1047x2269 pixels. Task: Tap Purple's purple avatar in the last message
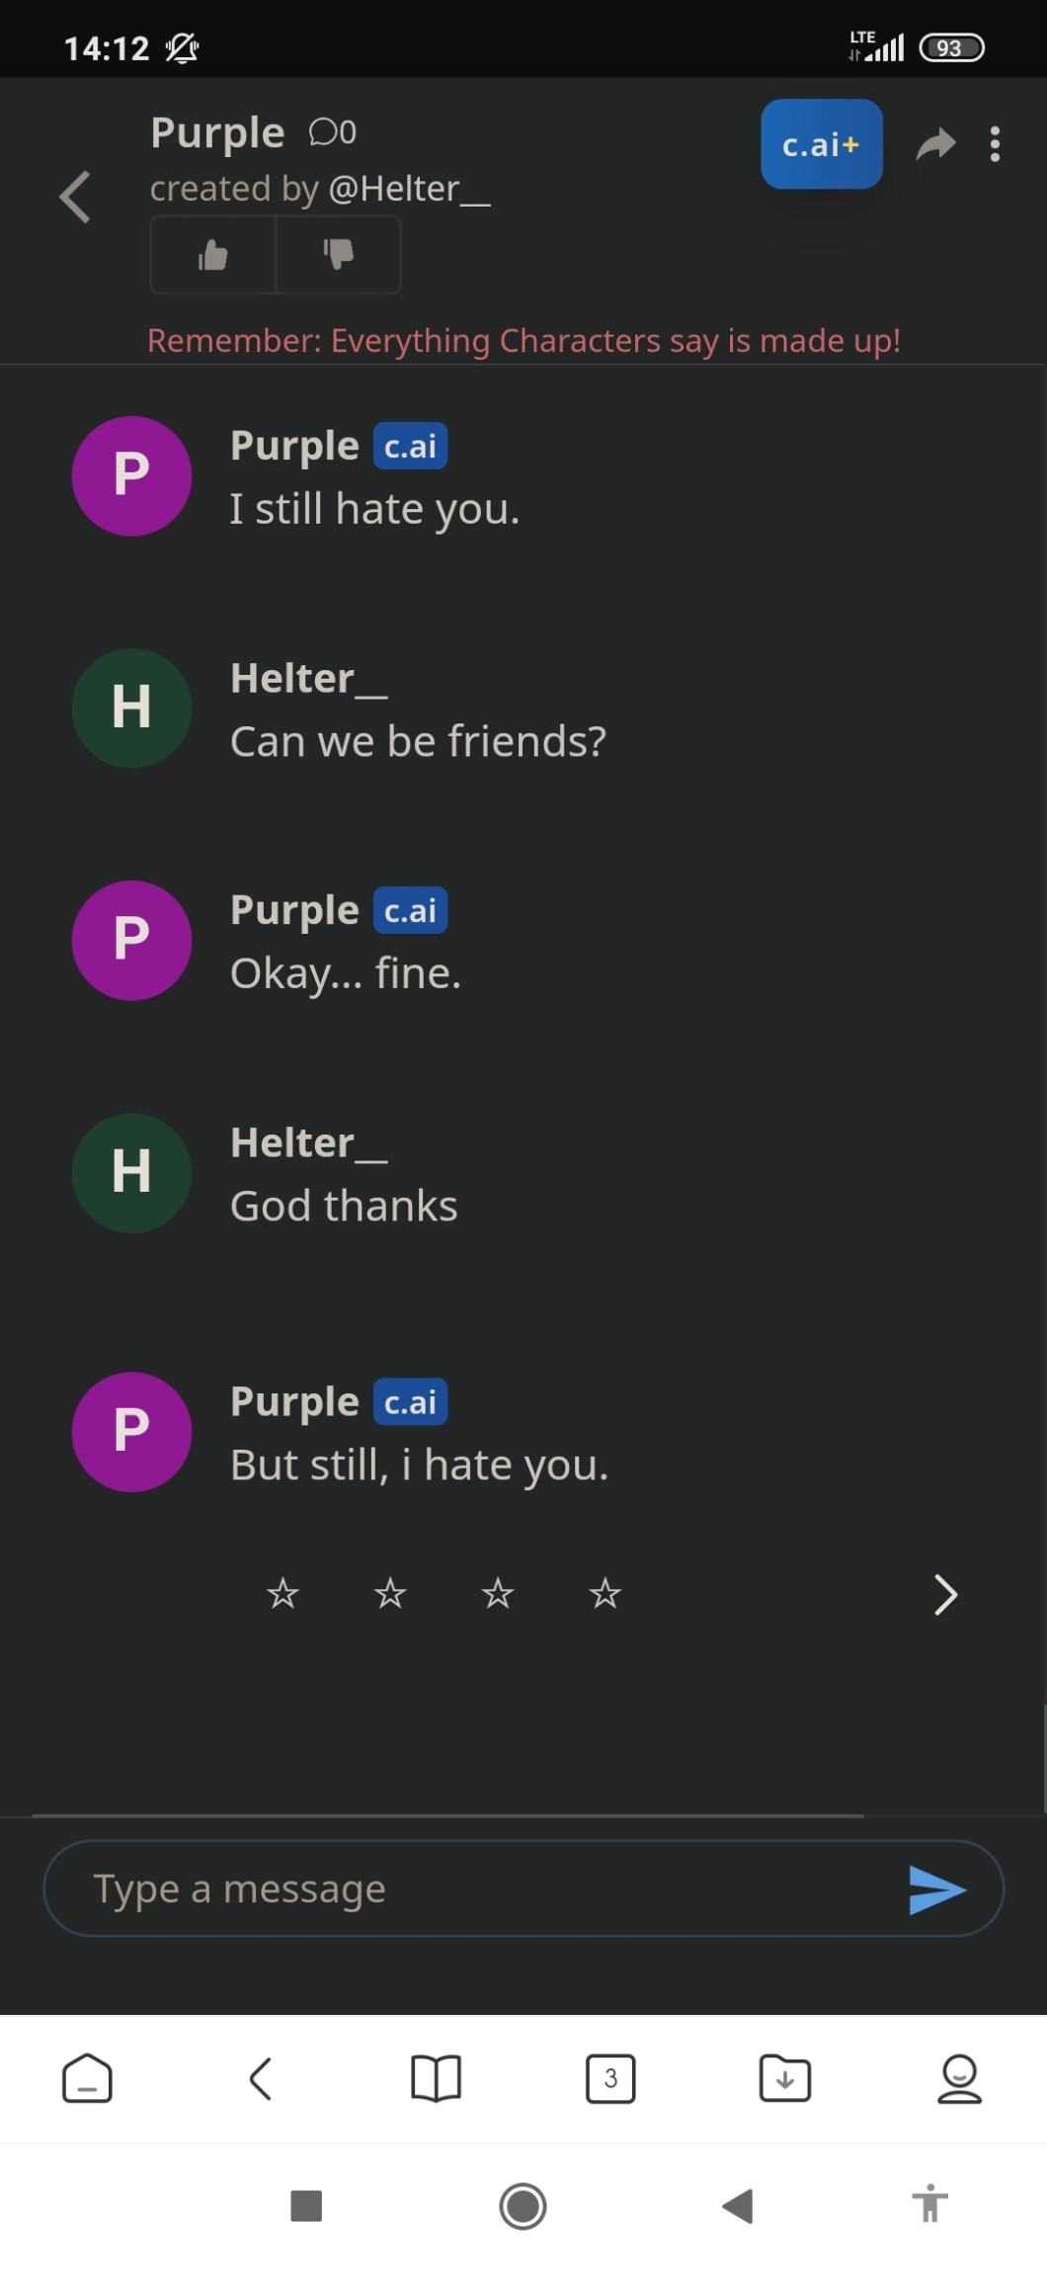[131, 1432]
